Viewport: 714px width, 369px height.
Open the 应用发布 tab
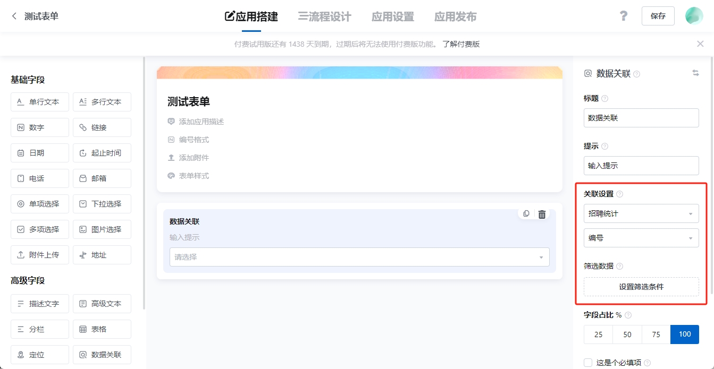(455, 16)
